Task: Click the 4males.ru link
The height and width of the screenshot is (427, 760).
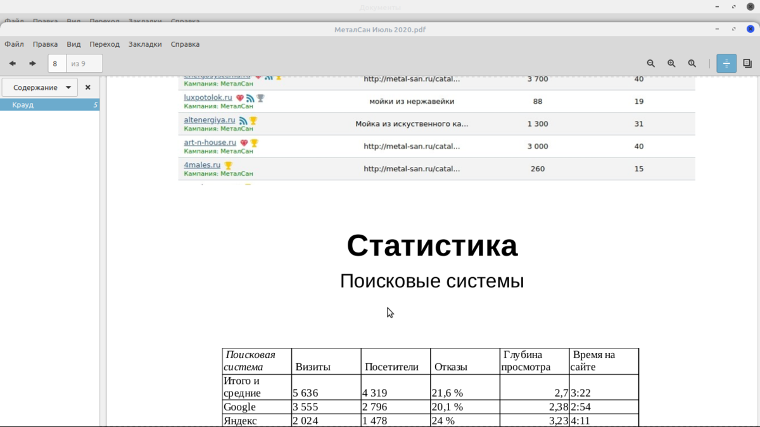Action: (202, 164)
